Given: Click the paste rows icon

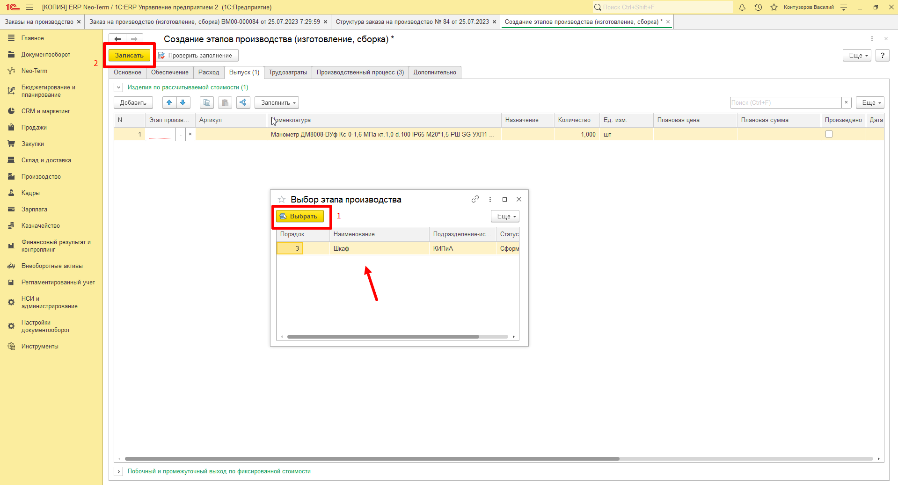Looking at the screenshot, I should point(225,102).
